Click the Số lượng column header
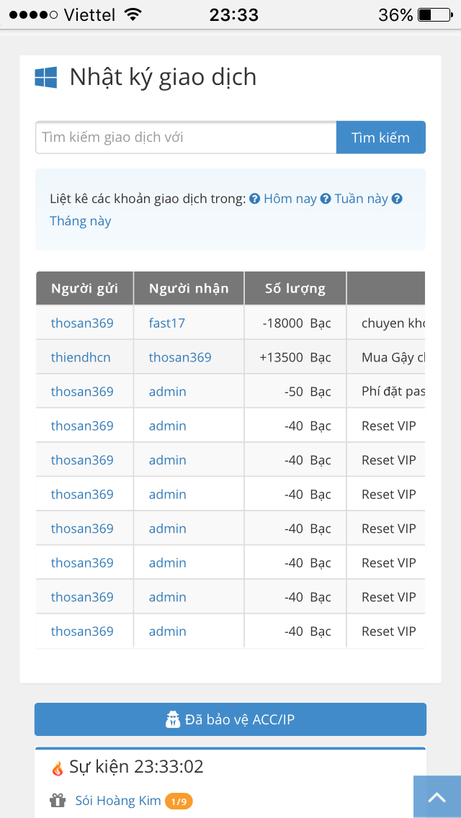The image size is (461, 818). (x=295, y=289)
